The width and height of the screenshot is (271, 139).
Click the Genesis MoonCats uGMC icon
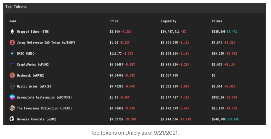click(12, 119)
